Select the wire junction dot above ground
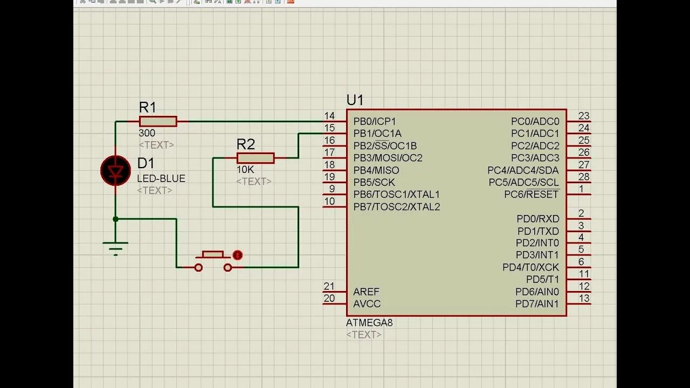 pyautogui.click(x=115, y=219)
